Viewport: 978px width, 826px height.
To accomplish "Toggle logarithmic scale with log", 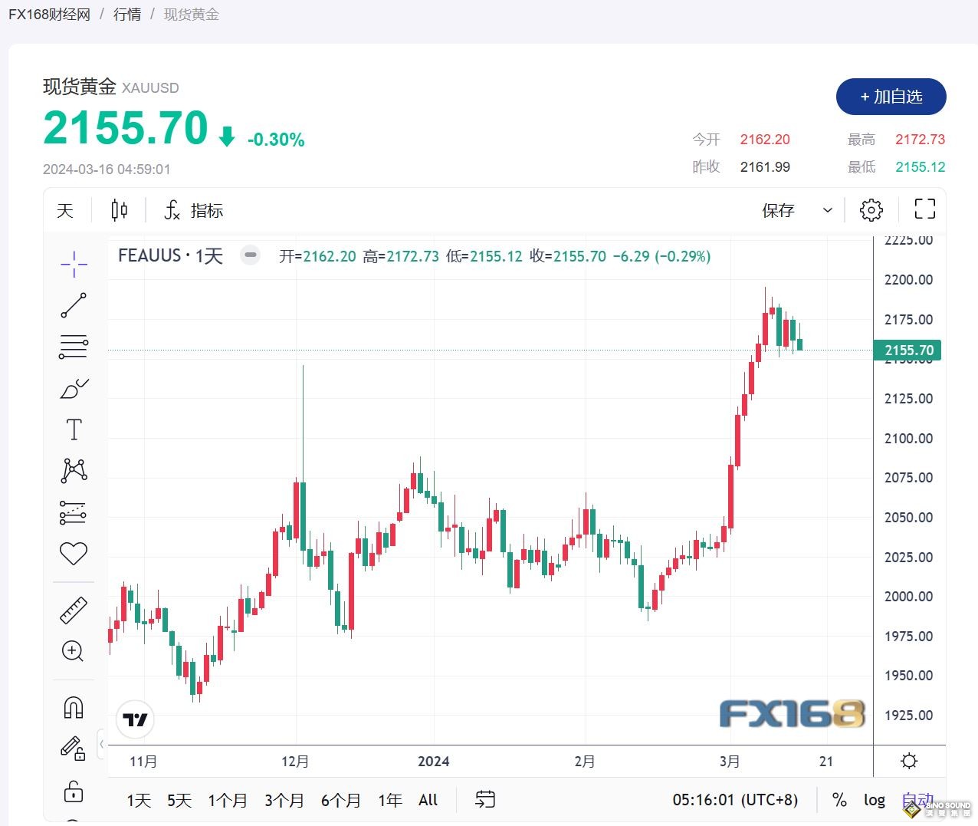I will [874, 800].
